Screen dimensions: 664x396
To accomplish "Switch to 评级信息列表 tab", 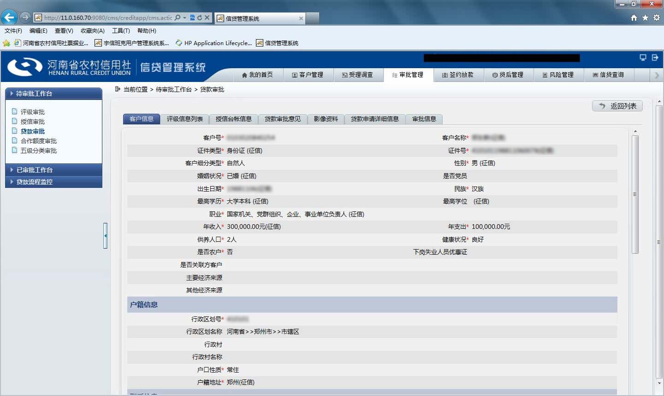I will (x=185, y=119).
